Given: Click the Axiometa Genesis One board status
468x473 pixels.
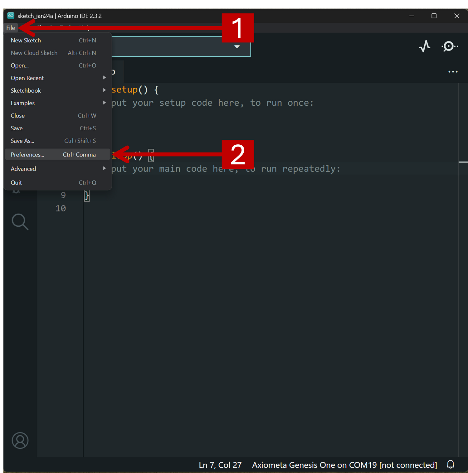Looking at the screenshot, I should [x=344, y=465].
